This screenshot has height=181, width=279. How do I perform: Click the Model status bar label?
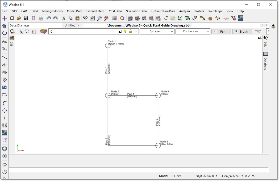point(164,176)
